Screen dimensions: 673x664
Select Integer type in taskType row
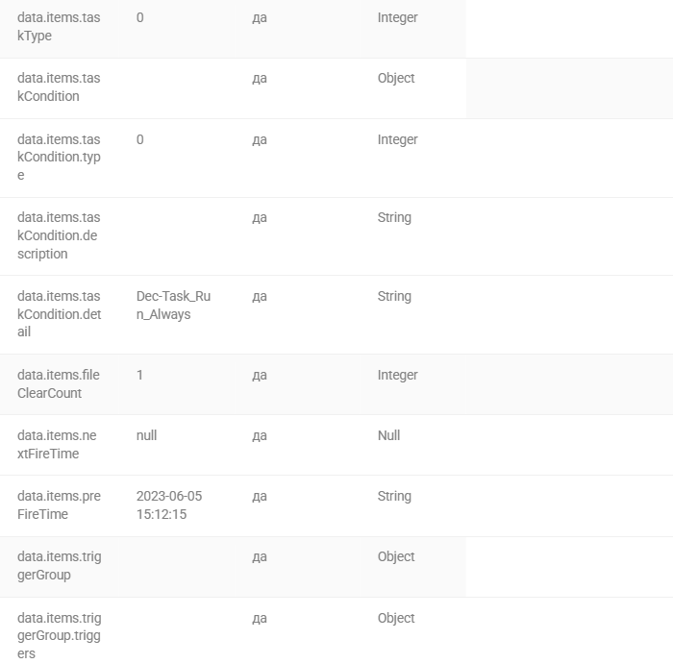tap(397, 17)
